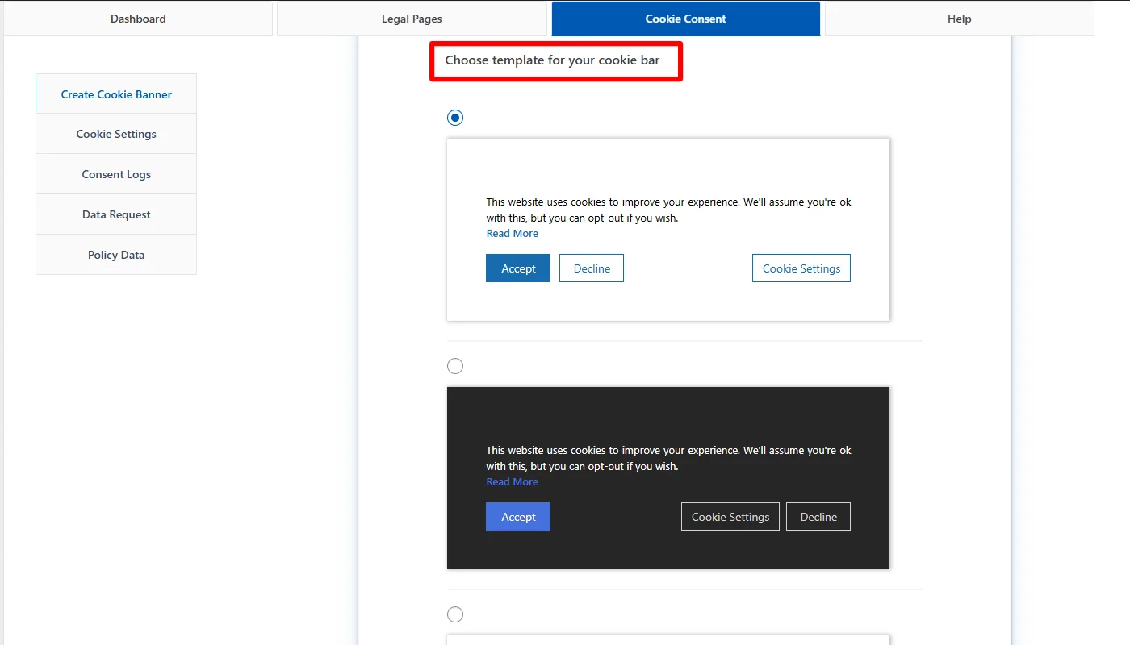This screenshot has width=1130, height=645.
Task: Open Consent Logs sidebar item
Action: point(116,174)
